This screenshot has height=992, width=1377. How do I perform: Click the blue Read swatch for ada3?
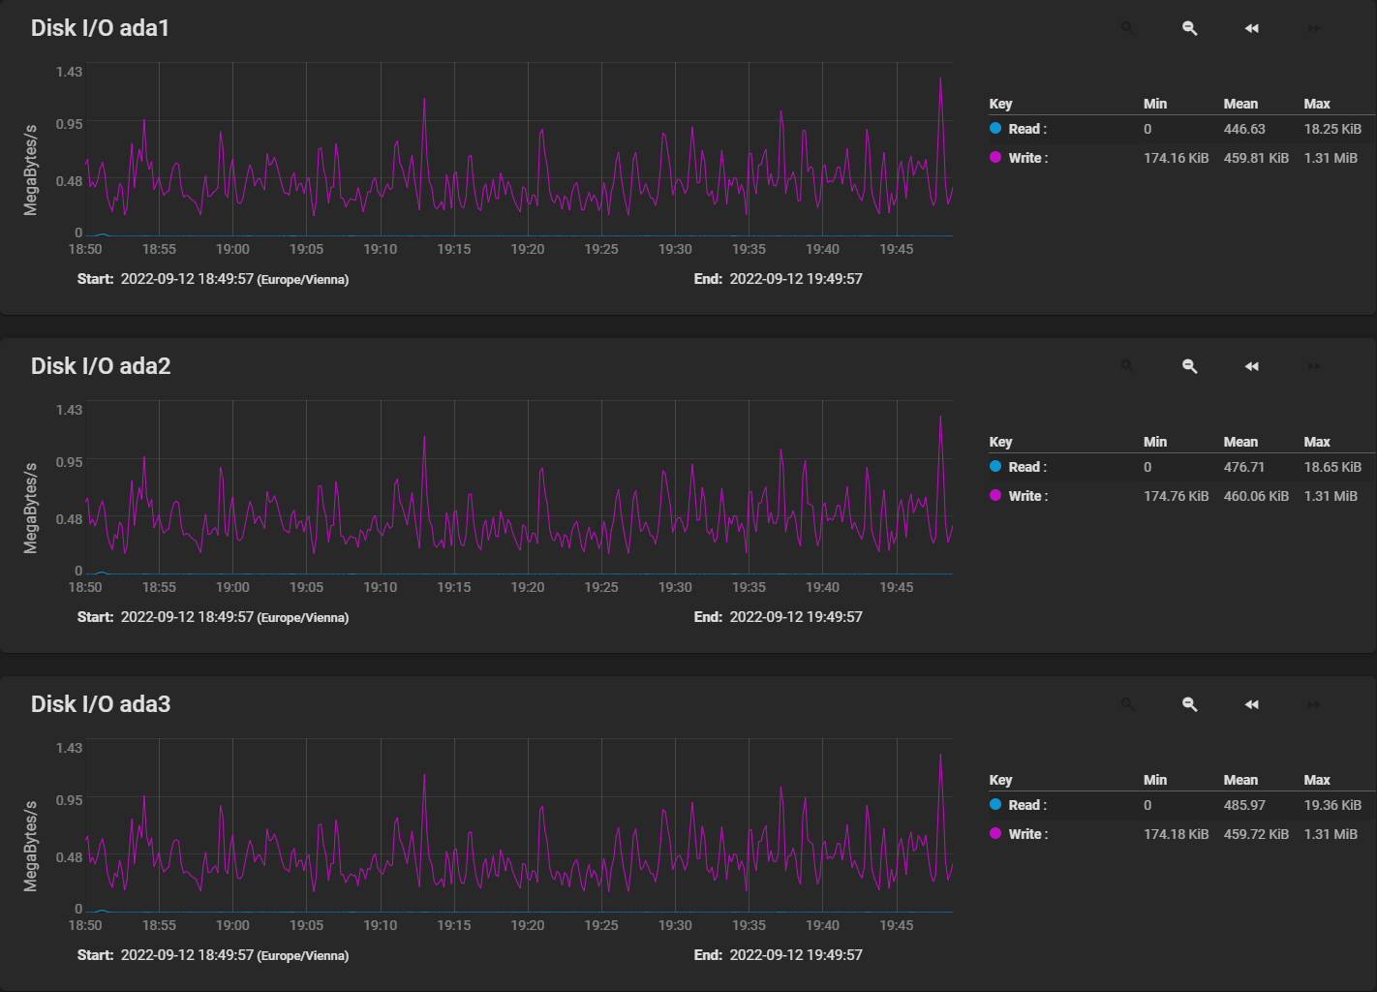pyautogui.click(x=995, y=804)
